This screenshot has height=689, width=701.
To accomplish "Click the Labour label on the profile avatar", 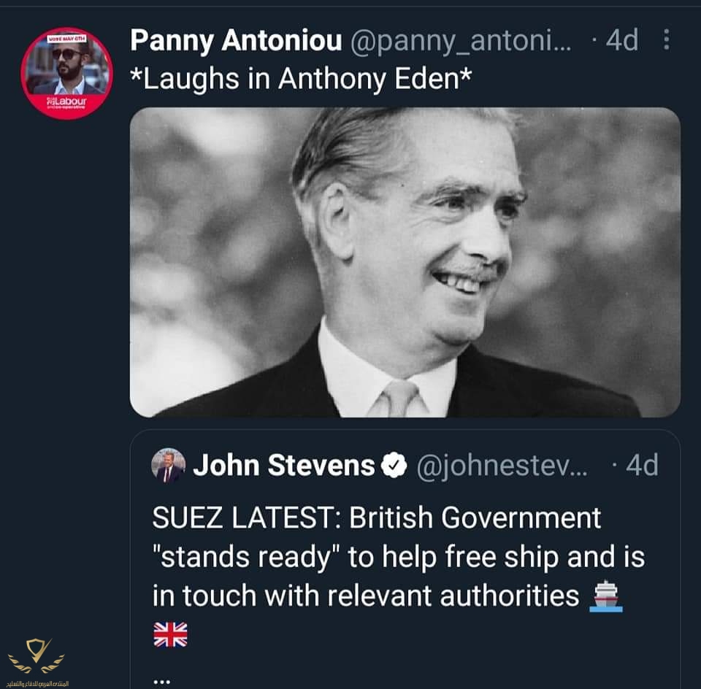I will click(x=69, y=100).
